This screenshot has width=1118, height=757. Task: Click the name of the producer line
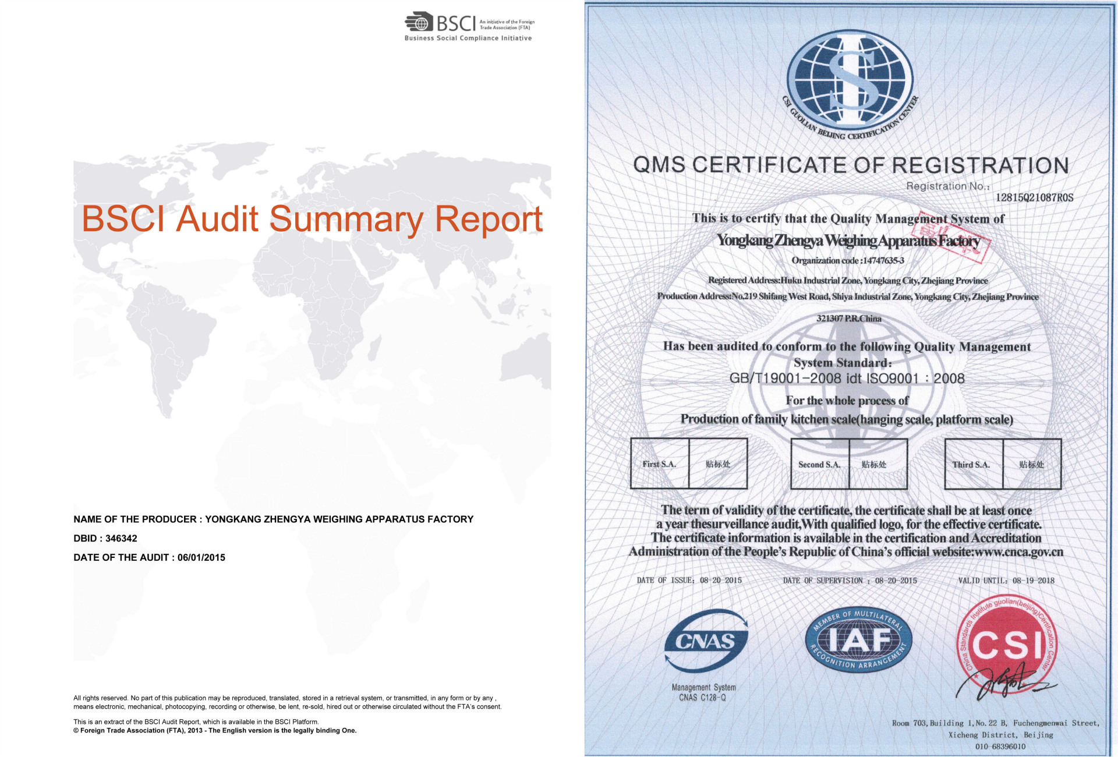click(273, 519)
